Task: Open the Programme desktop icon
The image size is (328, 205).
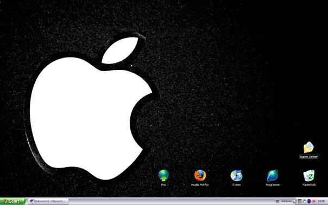Action: coord(273,175)
